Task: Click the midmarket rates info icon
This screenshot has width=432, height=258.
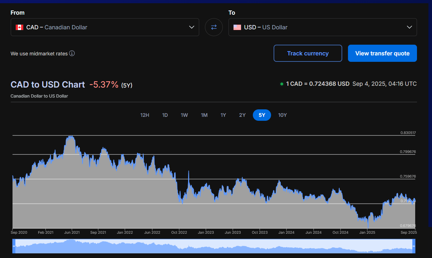Action: [72, 54]
